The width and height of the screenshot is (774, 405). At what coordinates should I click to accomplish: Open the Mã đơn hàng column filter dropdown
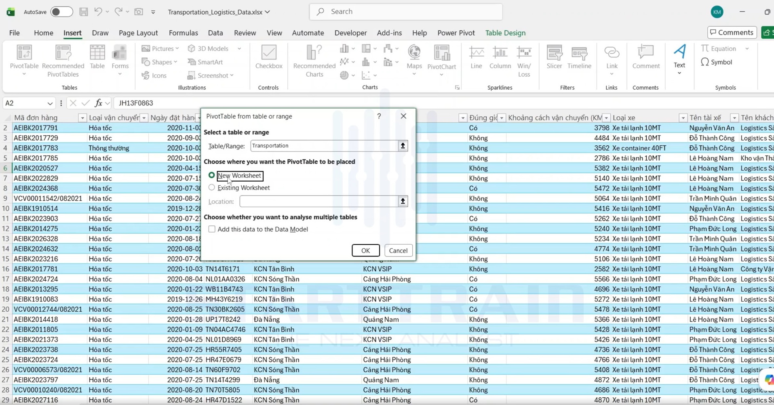[x=82, y=118]
